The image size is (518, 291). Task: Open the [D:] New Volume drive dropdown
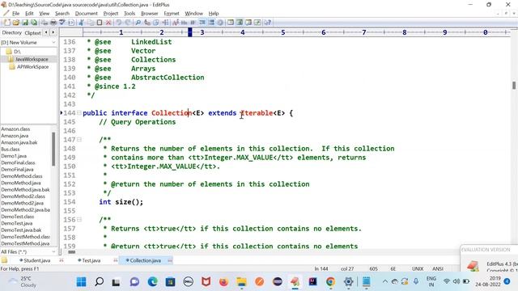click(53, 43)
